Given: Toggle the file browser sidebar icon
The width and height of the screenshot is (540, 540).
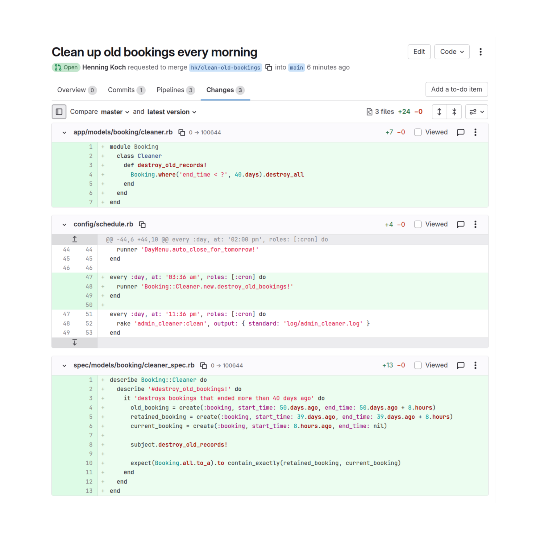Looking at the screenshot, I should tap(59, 112).
